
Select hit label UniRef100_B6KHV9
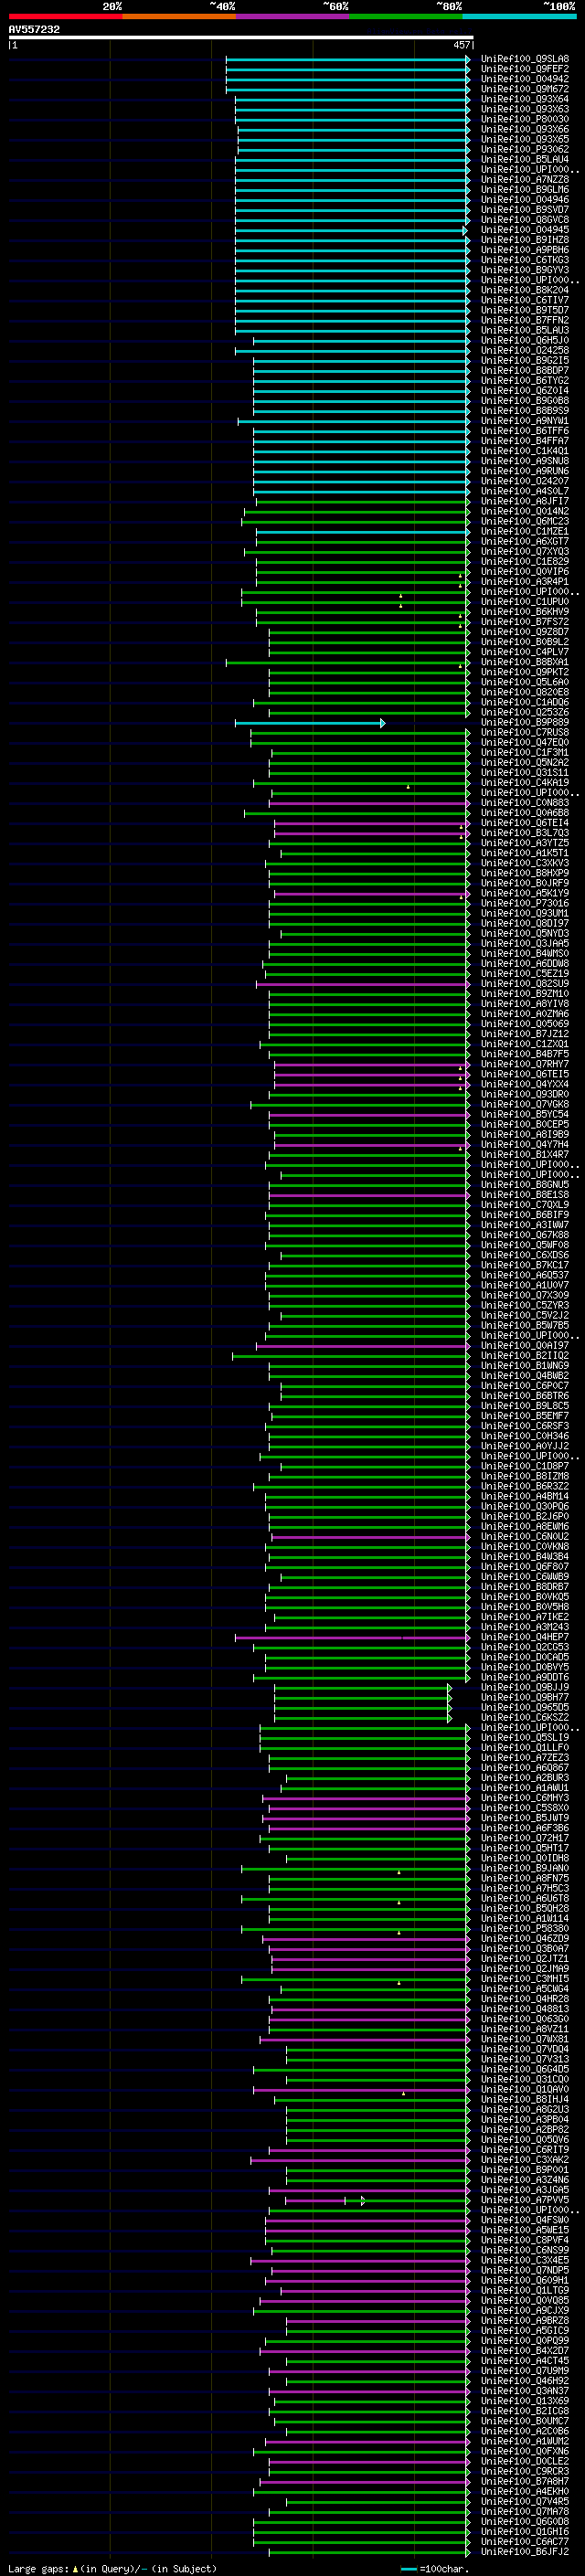coord(524,612)
